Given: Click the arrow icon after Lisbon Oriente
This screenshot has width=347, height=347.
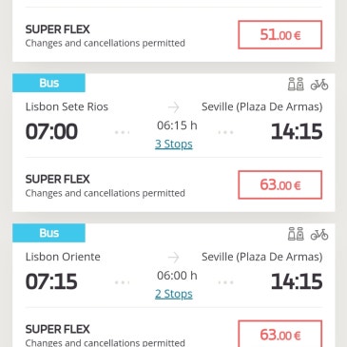Looking at the screenshot, I should click(x=173, y=257).
